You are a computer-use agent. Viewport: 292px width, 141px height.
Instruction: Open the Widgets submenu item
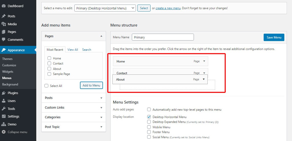(8, 72)
